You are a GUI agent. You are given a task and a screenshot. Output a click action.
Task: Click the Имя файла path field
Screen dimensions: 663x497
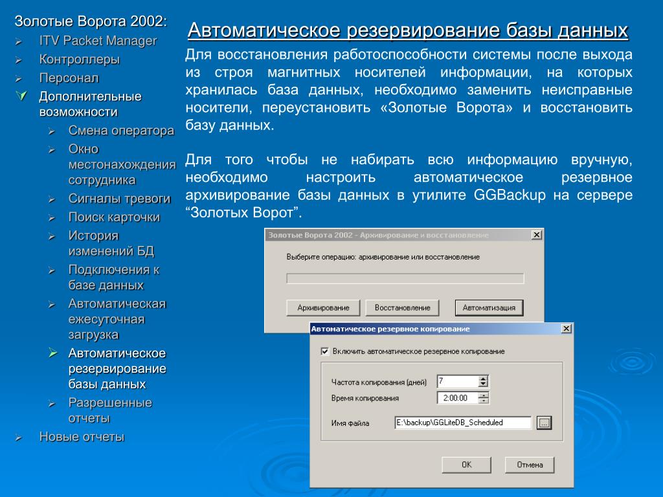click(x=463, y=423)
